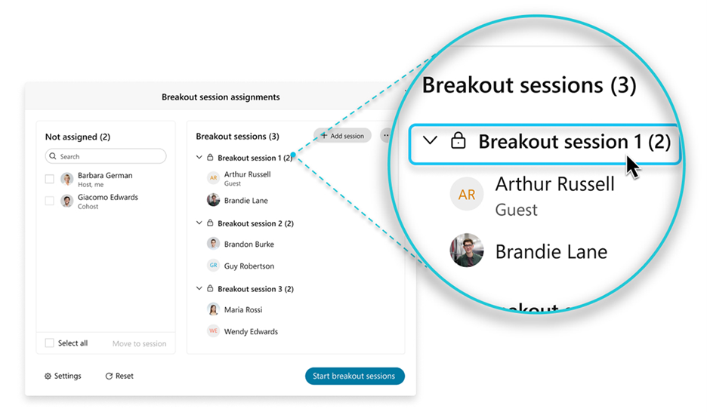707x412 pixels.
Task: Click Maria Rossi's profile photo
Action: point(213,309)
